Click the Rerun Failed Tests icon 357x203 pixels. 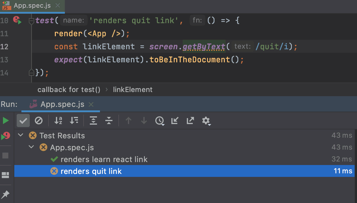pyautogui.click(x=6, y=136)
